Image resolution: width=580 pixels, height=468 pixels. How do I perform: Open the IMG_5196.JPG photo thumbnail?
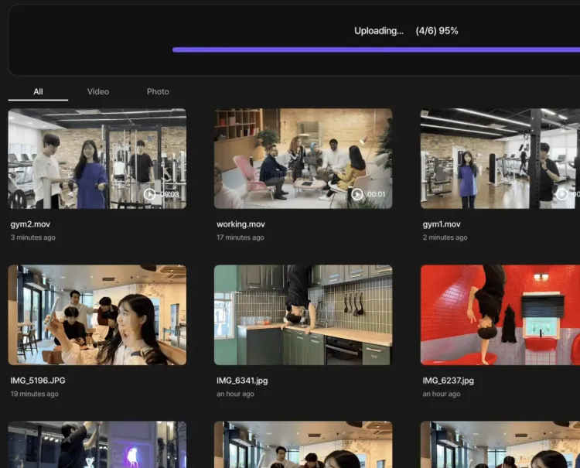coord(97,315)
